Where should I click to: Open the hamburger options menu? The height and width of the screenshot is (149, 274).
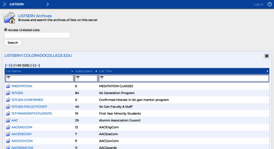tap(267, 56)
